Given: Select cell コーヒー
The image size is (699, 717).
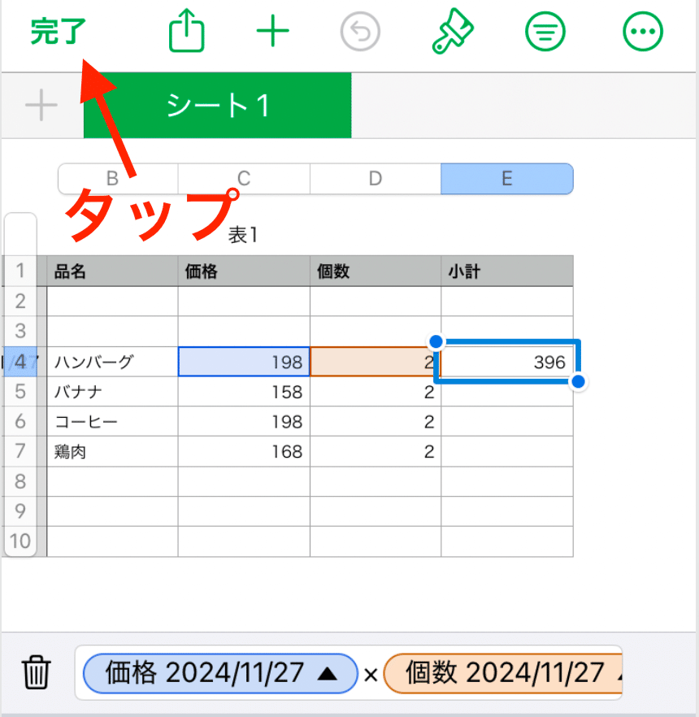Looking at the screenshot, I should tap(112, 422).
